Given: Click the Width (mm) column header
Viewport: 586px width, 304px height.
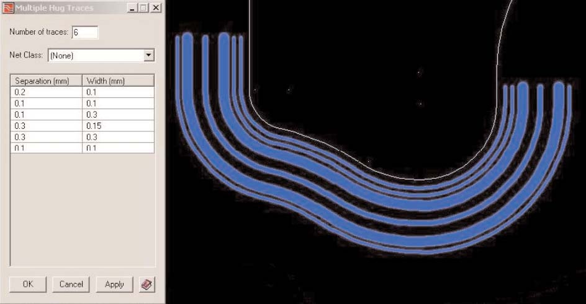Looking at the screenshot, I should (118, 80).
